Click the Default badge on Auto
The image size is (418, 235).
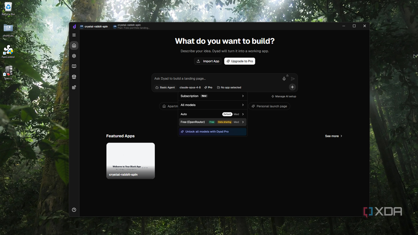[x=227, y=114]
